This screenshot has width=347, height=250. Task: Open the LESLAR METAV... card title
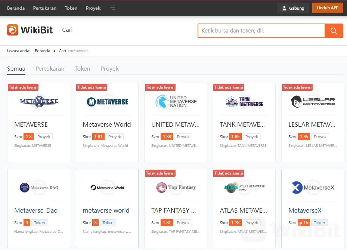click(x=312, y=124)
